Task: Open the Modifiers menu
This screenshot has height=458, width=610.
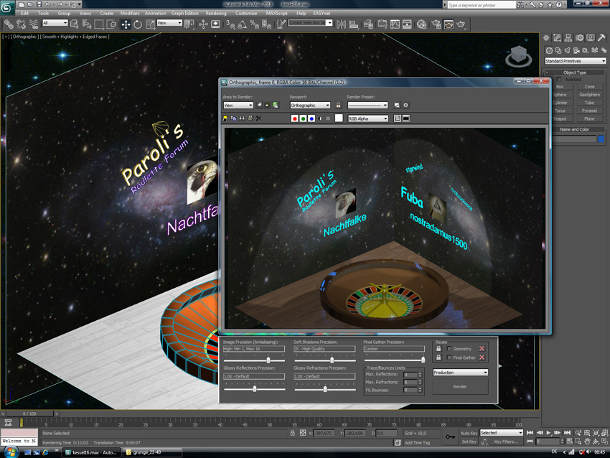Action: (130, 13)
